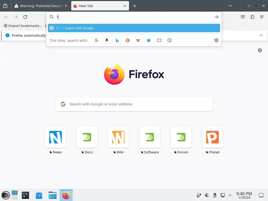Open the removable devices tray icon

pos(215,195)
